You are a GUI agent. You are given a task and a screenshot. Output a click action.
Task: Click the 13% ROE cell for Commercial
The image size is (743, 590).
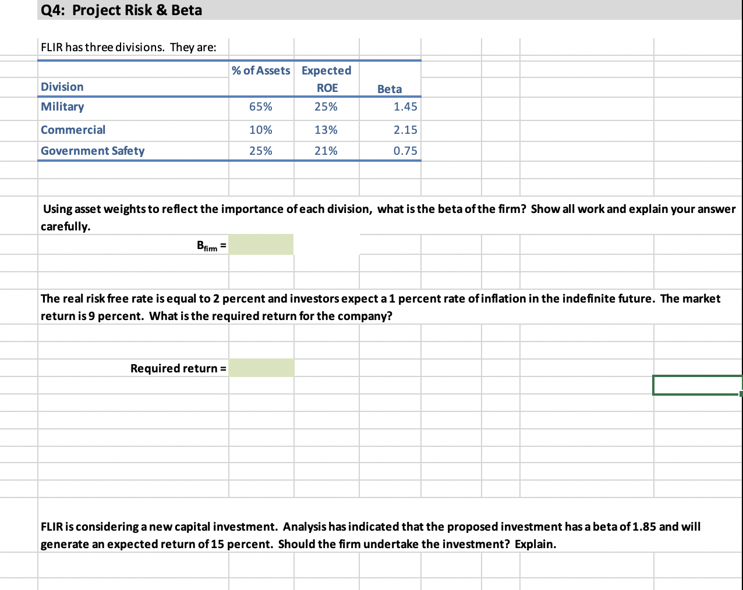click(x=327, y=129)
